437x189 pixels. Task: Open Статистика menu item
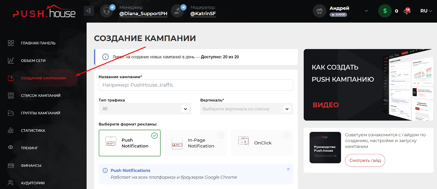[x=33, y=131]
